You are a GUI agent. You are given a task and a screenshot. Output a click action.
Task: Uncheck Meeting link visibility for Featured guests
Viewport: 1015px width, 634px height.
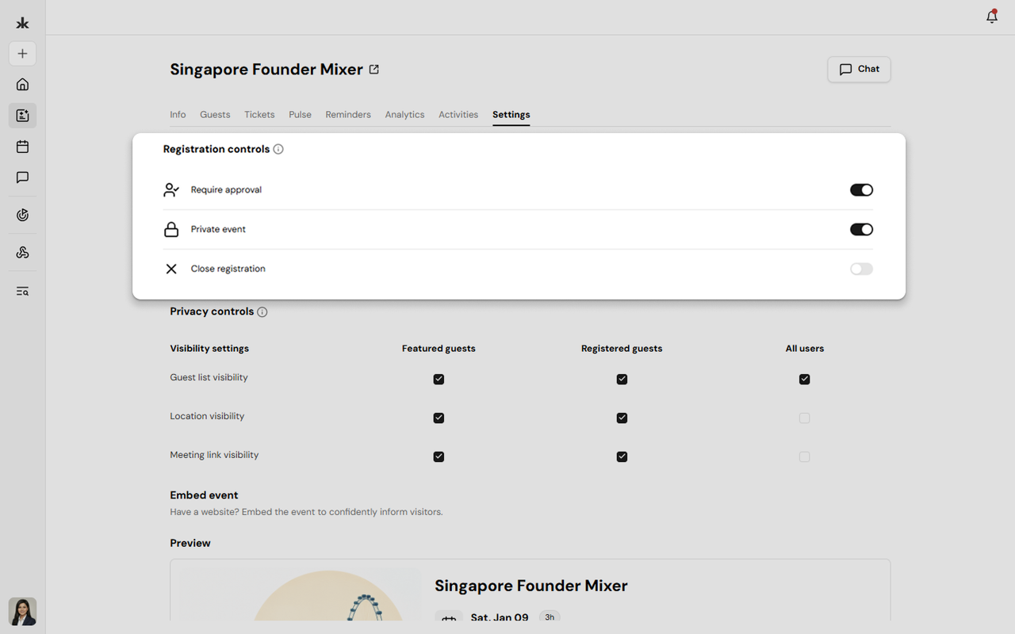[439, 457]
